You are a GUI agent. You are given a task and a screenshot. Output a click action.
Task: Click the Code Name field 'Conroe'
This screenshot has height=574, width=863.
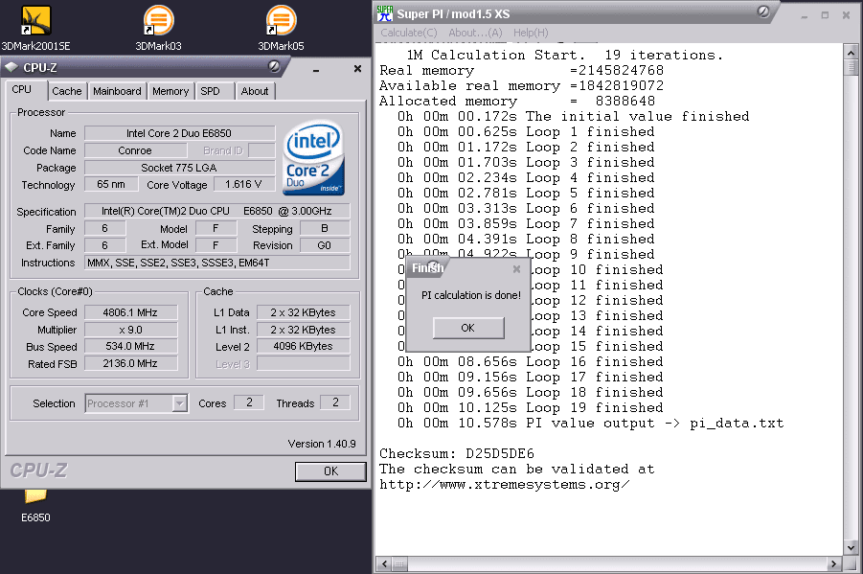[x=135, y=150]
